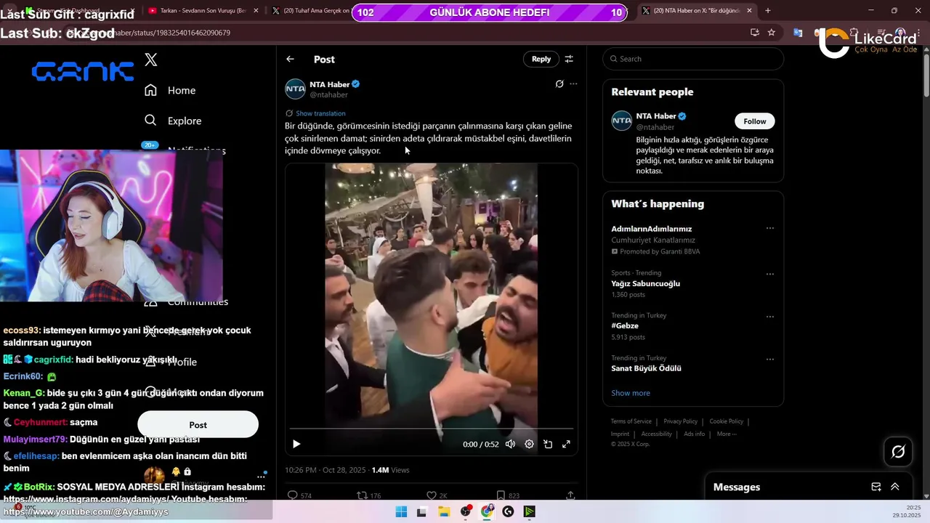This screenshot has width=930, height=523.
Task: Open Chrome from taskbar
Action: click(x=487, y=511)
